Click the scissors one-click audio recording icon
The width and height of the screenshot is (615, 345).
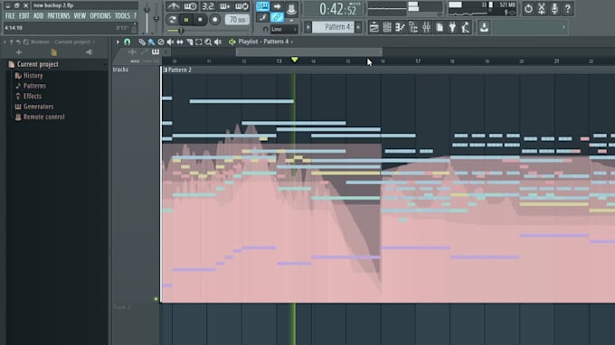(x=541, y=8)
